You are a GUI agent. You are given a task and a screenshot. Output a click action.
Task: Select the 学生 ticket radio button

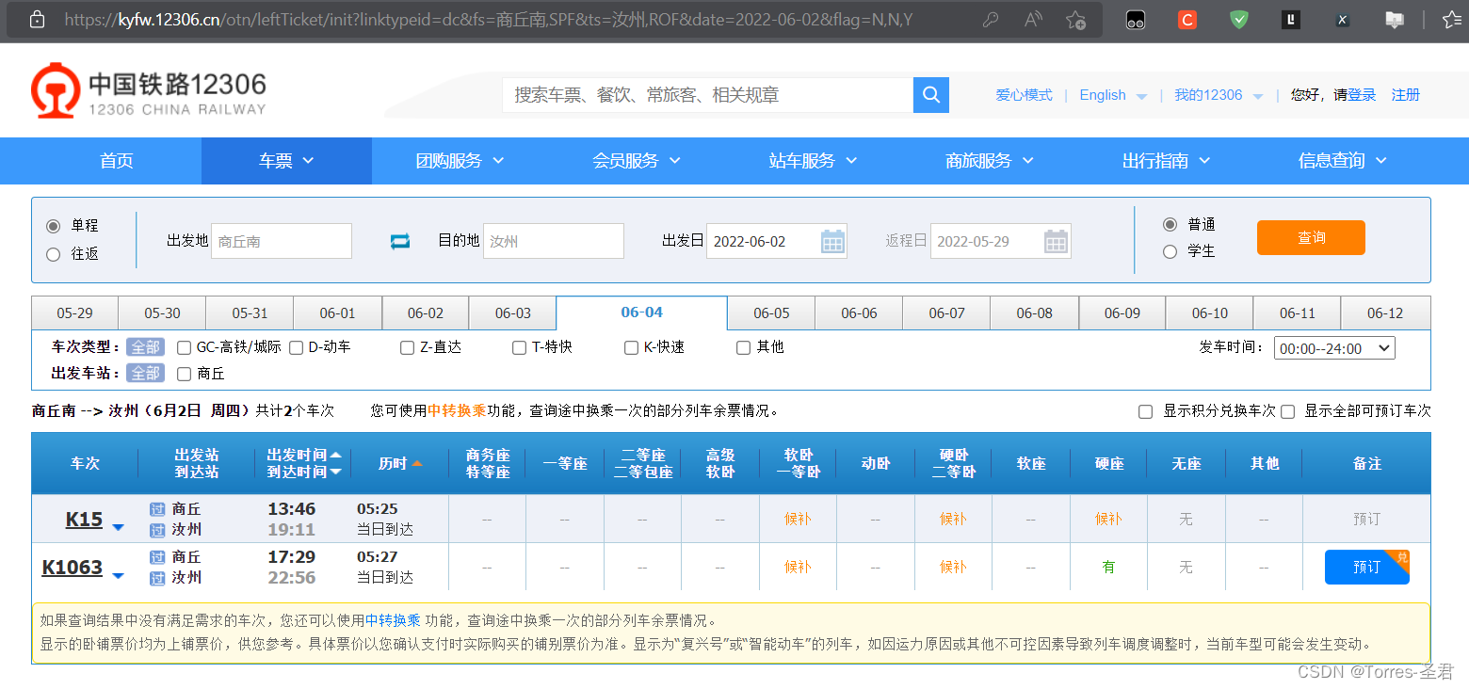coord(1170,252)
